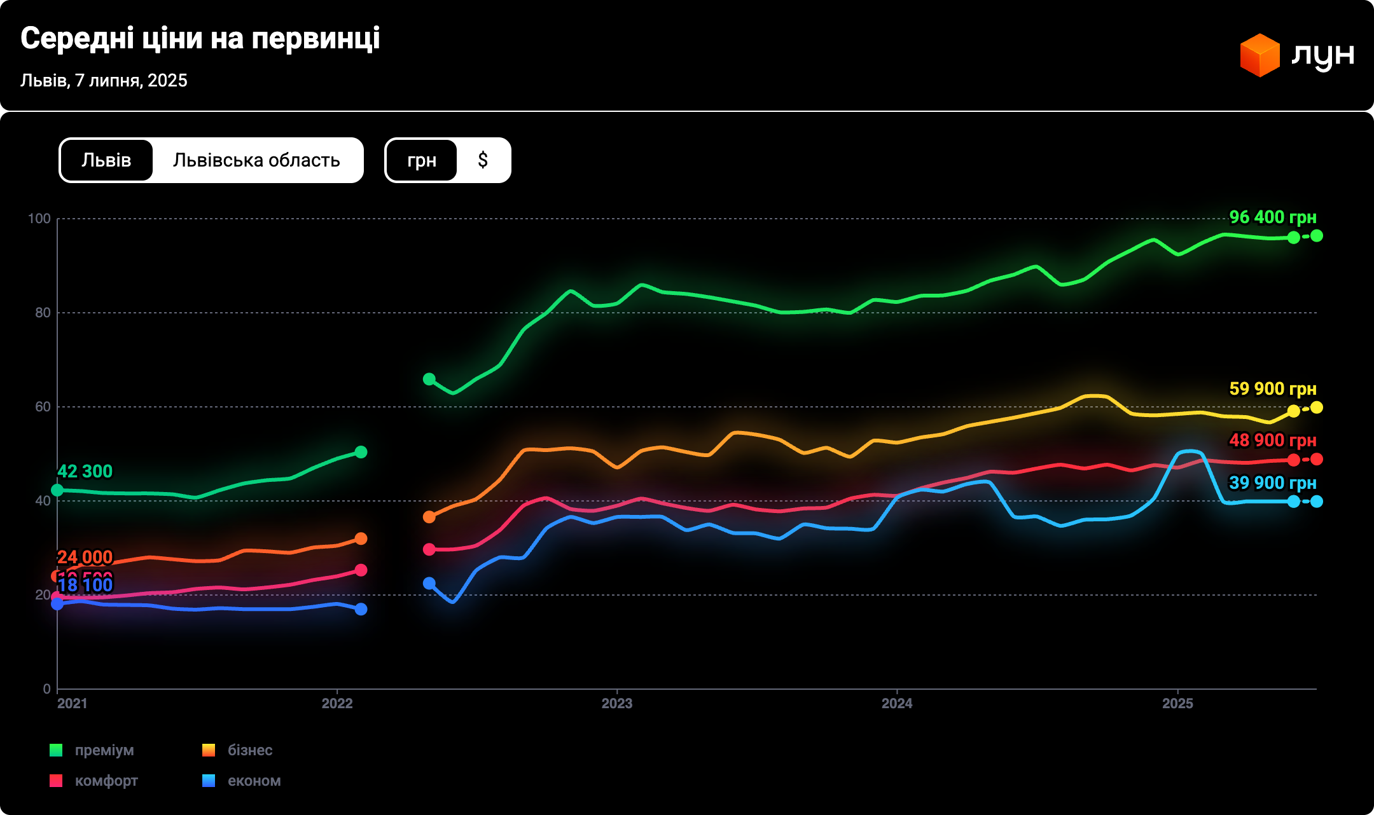Select the Львів city toggle

click(x=106, y=160)
